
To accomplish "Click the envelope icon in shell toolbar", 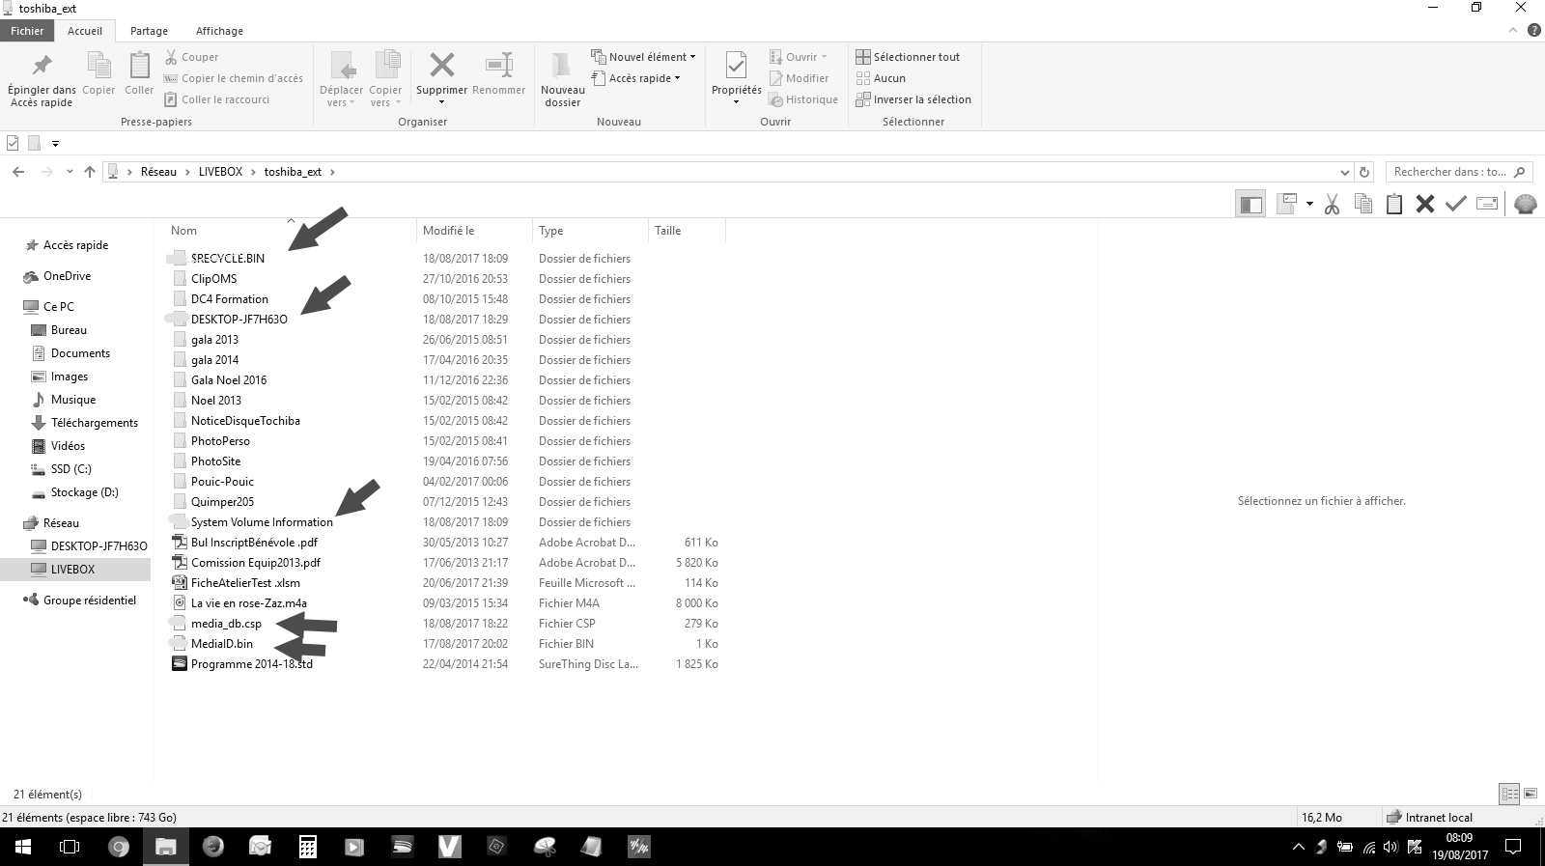I will point(1487,204).
